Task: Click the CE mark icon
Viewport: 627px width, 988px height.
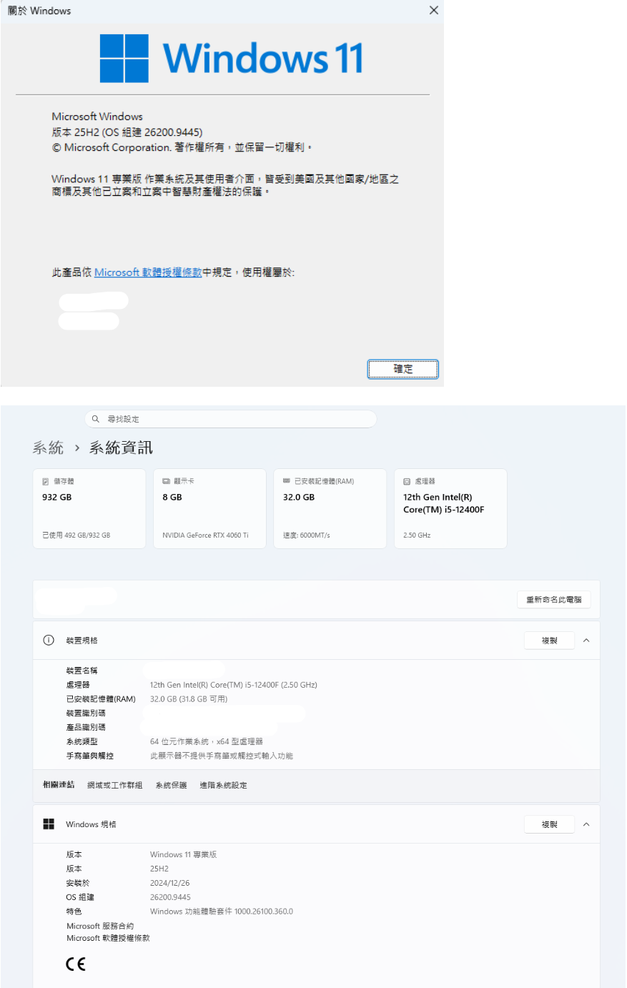Action: click(x=76, y=964)
